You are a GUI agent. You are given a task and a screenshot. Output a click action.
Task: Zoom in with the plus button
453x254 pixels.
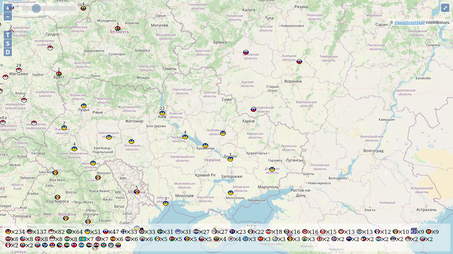pos(8,8)
